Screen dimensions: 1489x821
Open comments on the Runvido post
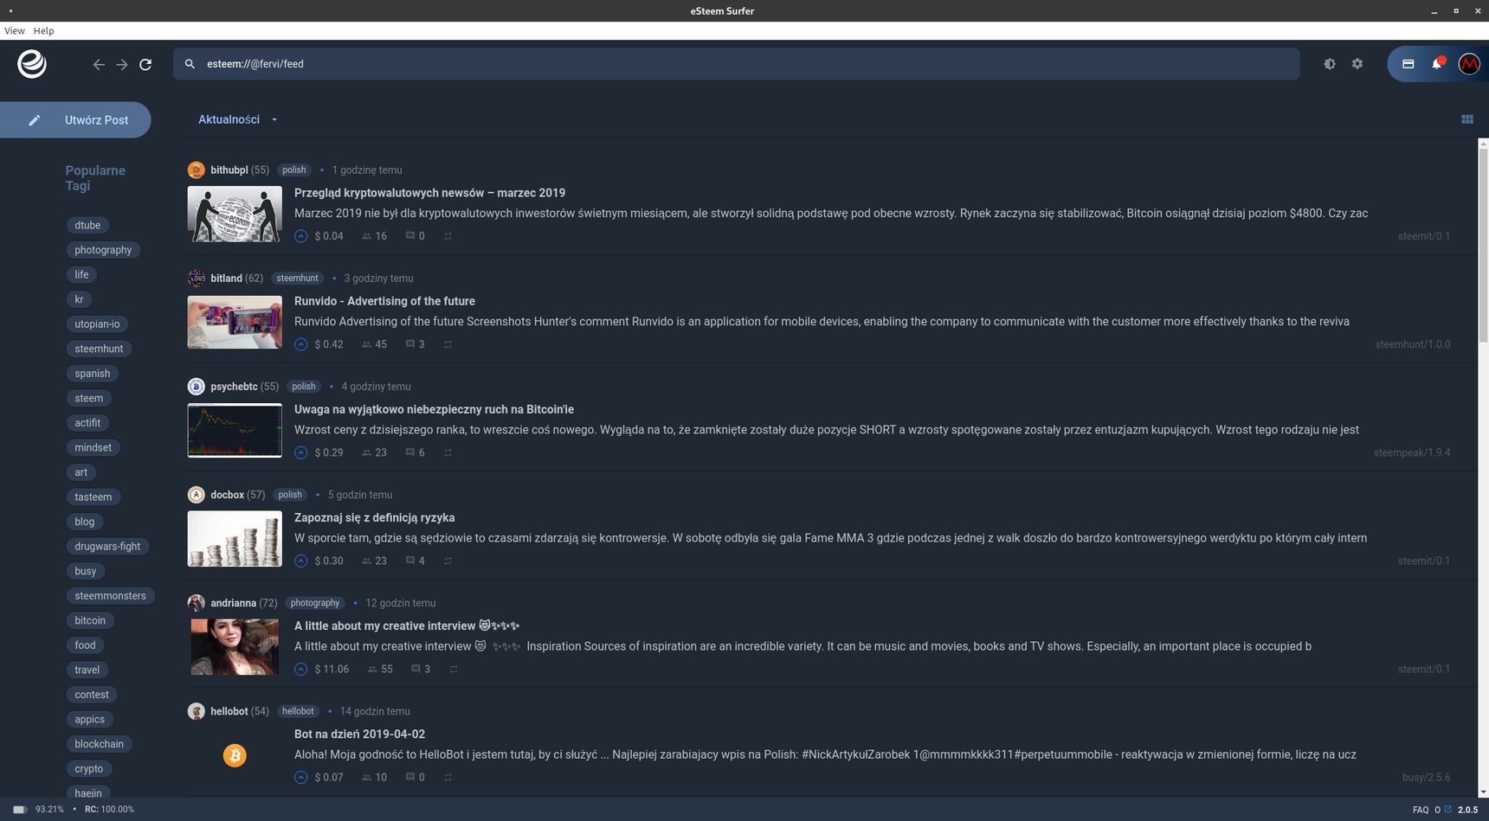click(415, 344)
